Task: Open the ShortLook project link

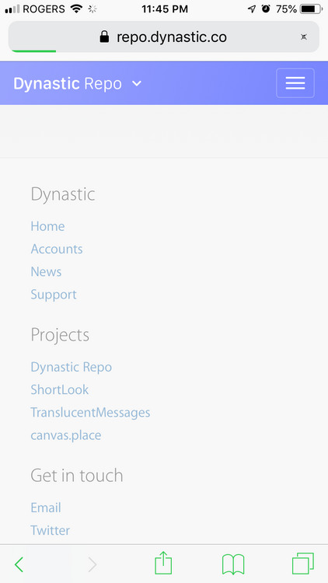Action: tap(60, 389)
